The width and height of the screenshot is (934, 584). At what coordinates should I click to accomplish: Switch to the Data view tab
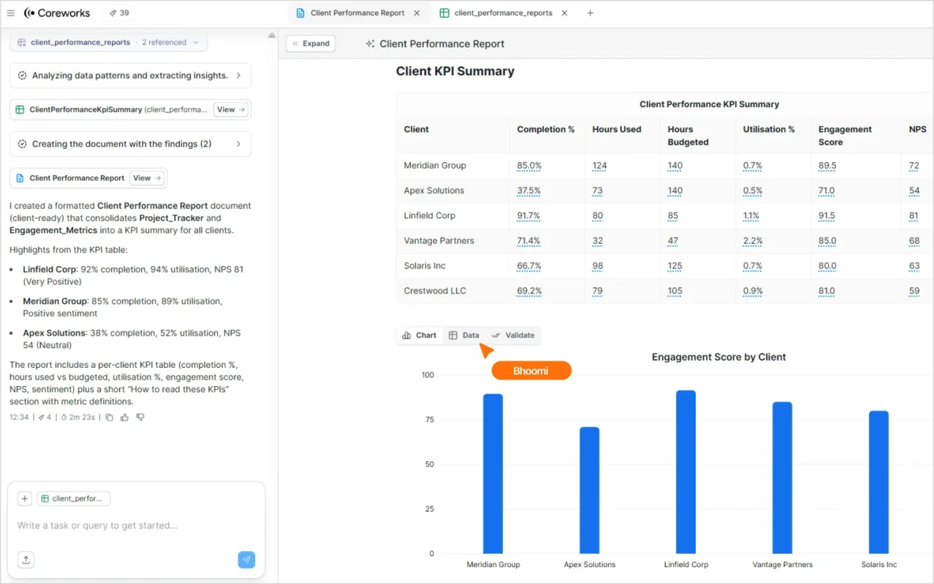point(465,335)
